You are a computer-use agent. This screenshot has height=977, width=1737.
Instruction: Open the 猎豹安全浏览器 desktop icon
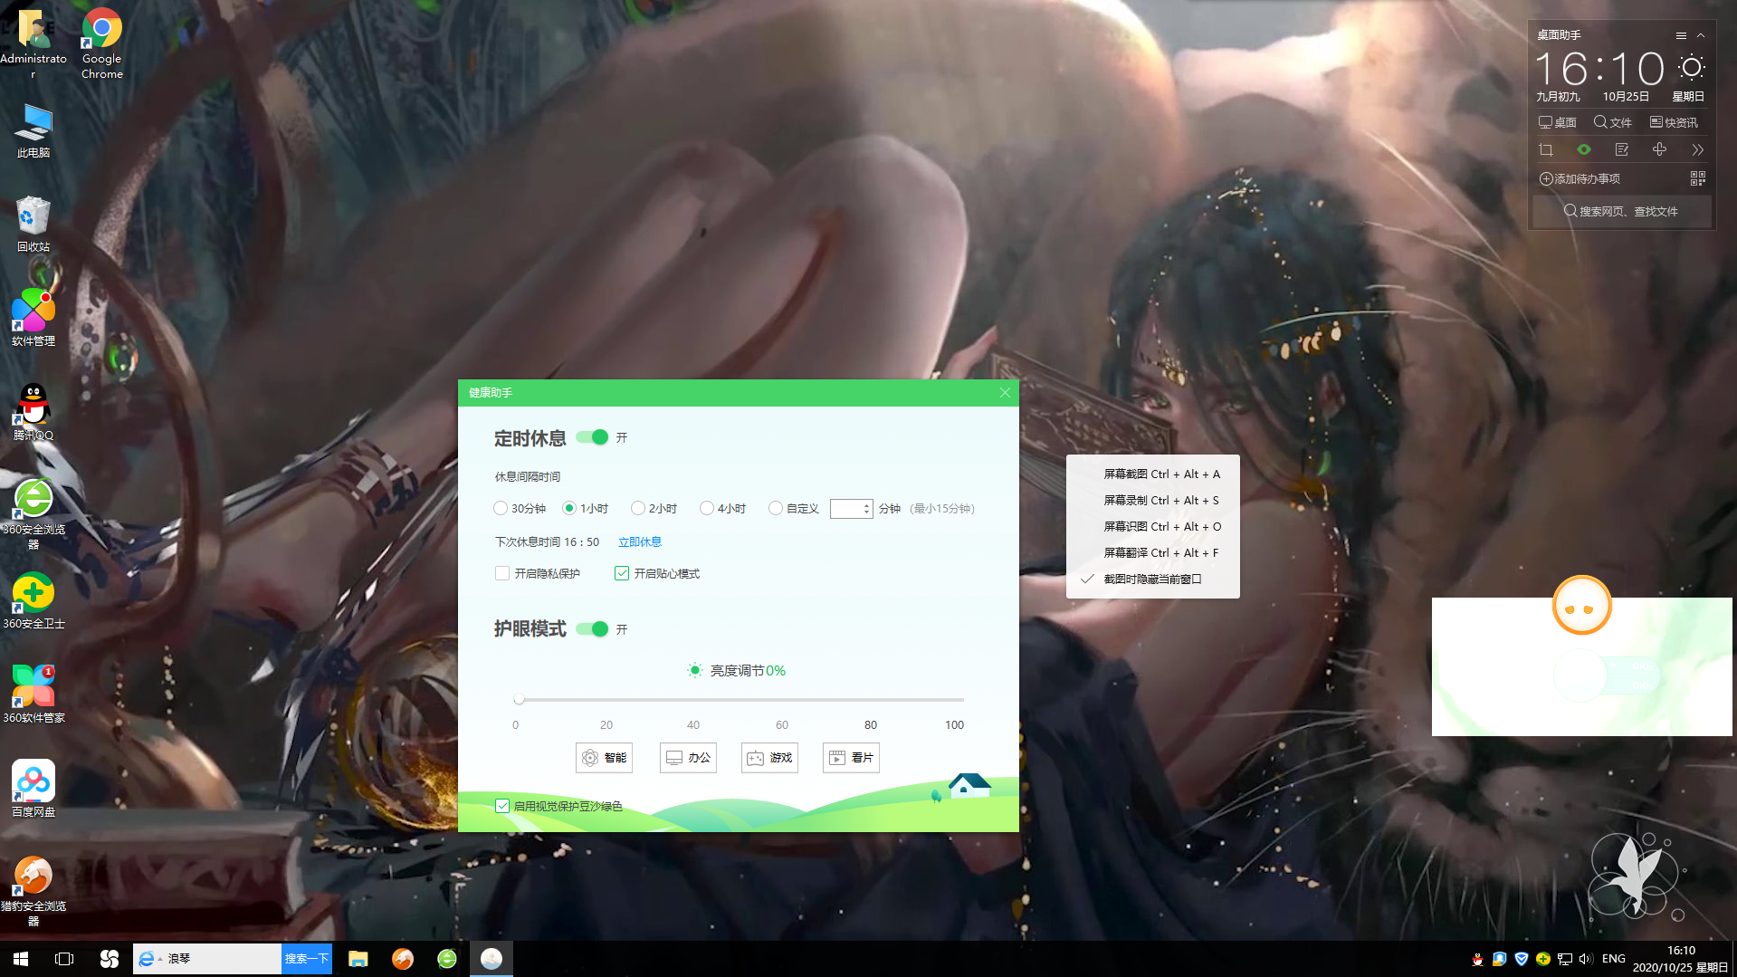[x=33, y=890]
